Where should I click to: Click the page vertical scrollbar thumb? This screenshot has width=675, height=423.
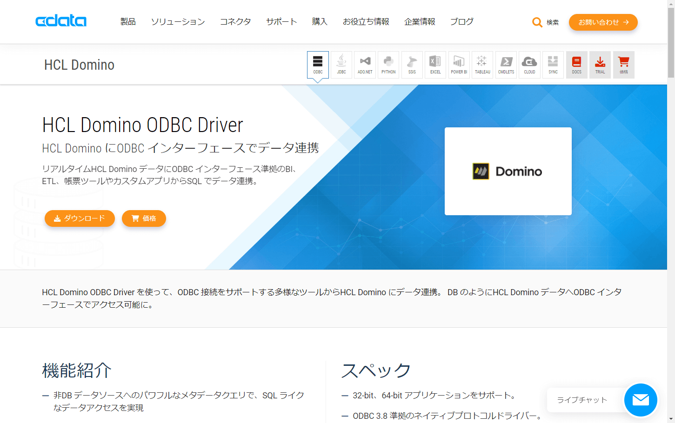click(671, 42)
